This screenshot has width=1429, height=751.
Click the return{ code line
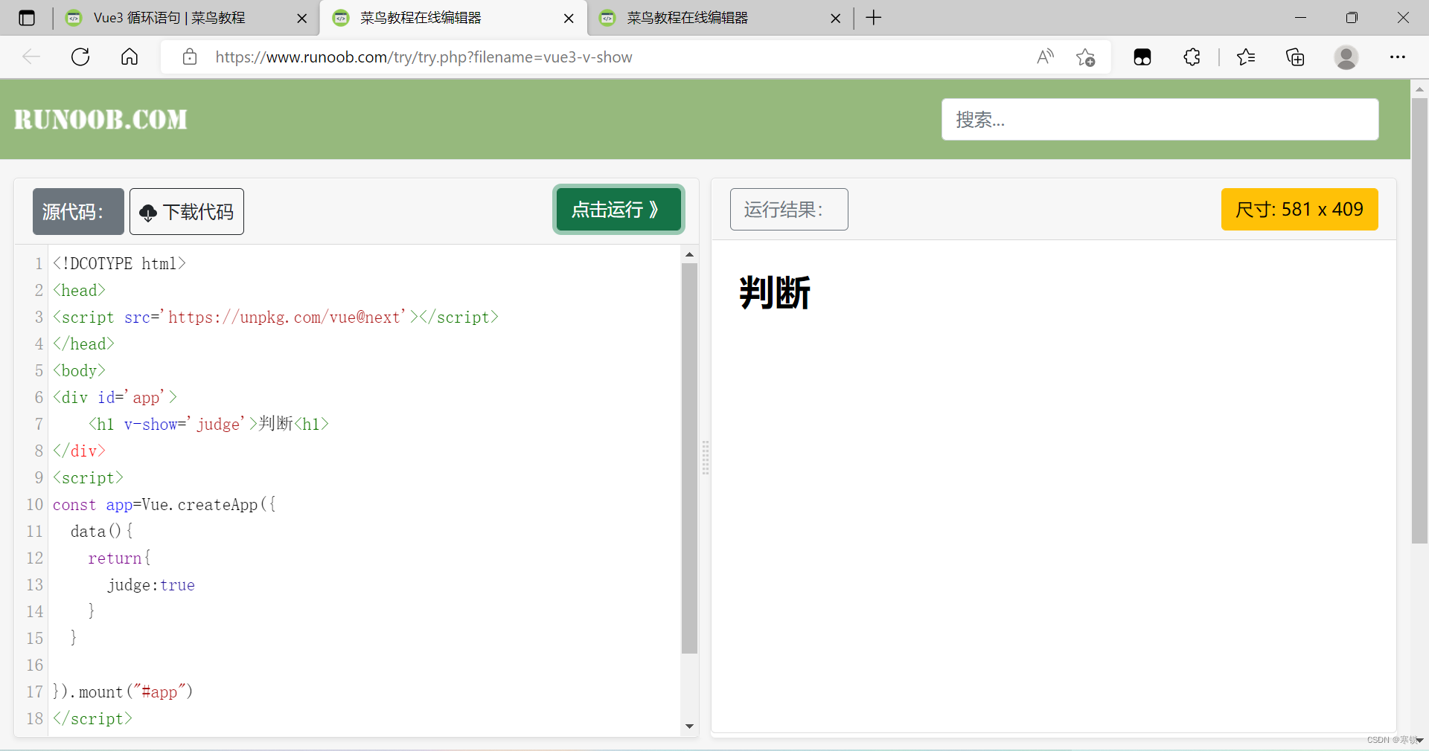119,558
